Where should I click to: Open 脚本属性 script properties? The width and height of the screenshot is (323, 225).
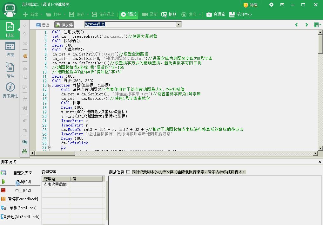[x=10, y=90]
